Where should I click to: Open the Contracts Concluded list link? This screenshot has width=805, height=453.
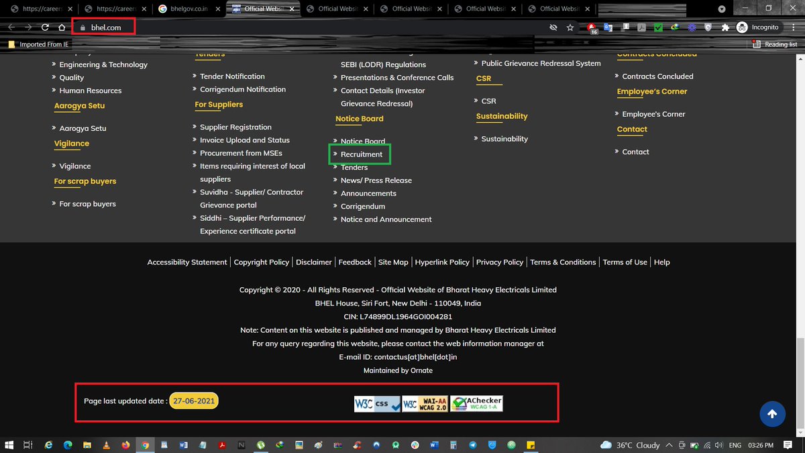click(657, 77)
